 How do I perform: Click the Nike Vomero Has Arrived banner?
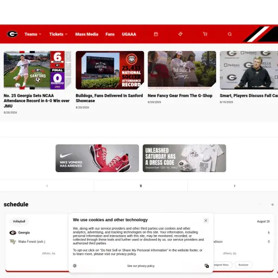pyautogui.click(x=97, y=158)
